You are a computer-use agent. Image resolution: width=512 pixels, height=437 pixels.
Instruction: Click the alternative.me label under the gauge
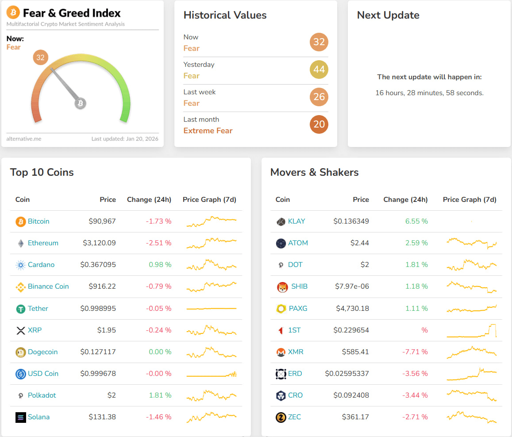[x=24, y=139]
